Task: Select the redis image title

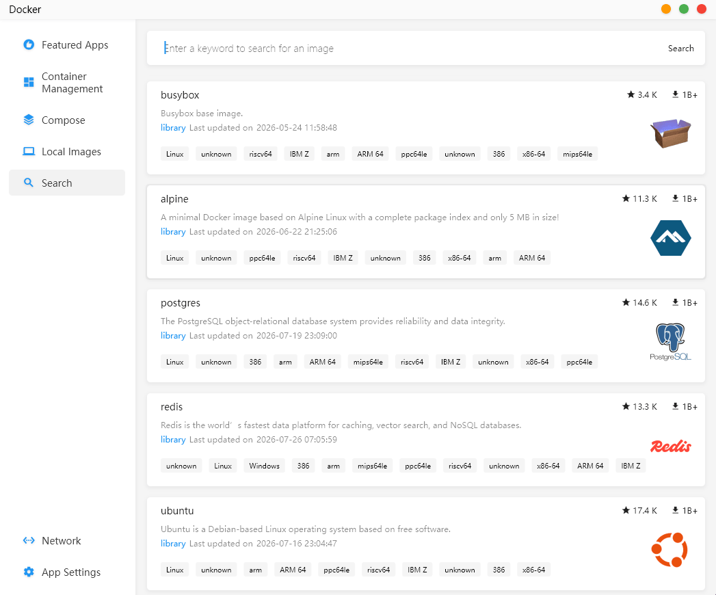Action: [172, 407]
